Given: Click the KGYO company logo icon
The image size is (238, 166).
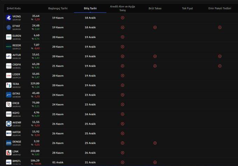Looking at the screenshot, I should pyautogui.click(x=9, y=114).
